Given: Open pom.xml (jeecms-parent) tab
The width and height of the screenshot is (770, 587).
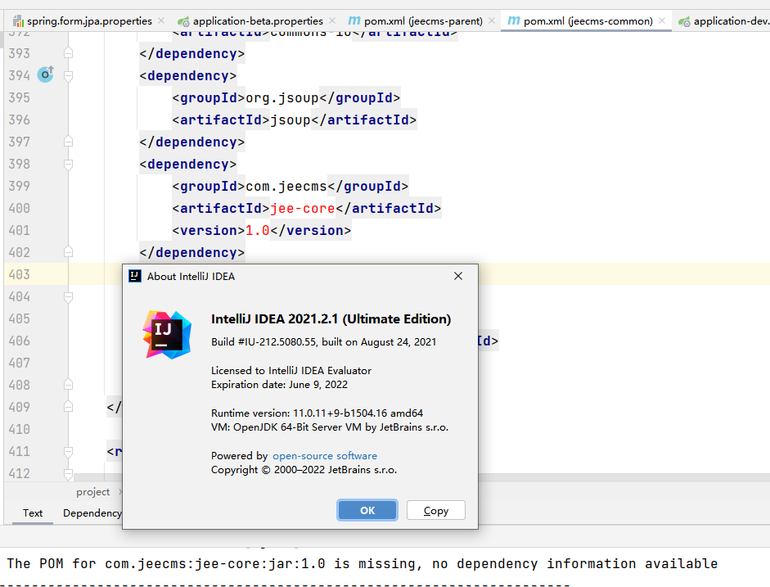Looking at the screenshot, I should [423, 21].
